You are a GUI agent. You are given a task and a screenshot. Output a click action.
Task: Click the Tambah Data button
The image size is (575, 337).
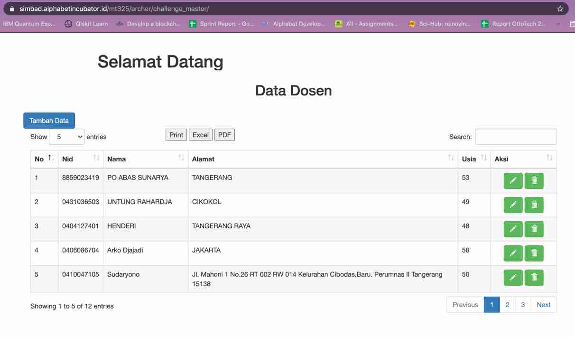[49, 121]
